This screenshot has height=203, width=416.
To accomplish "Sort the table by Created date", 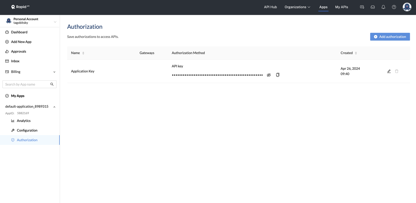I will [356, 53].
